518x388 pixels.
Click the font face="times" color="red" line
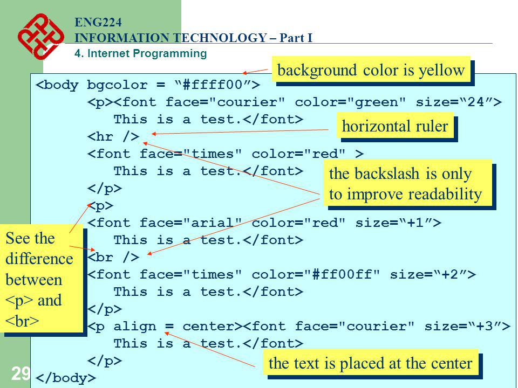(x=226, y=154)
